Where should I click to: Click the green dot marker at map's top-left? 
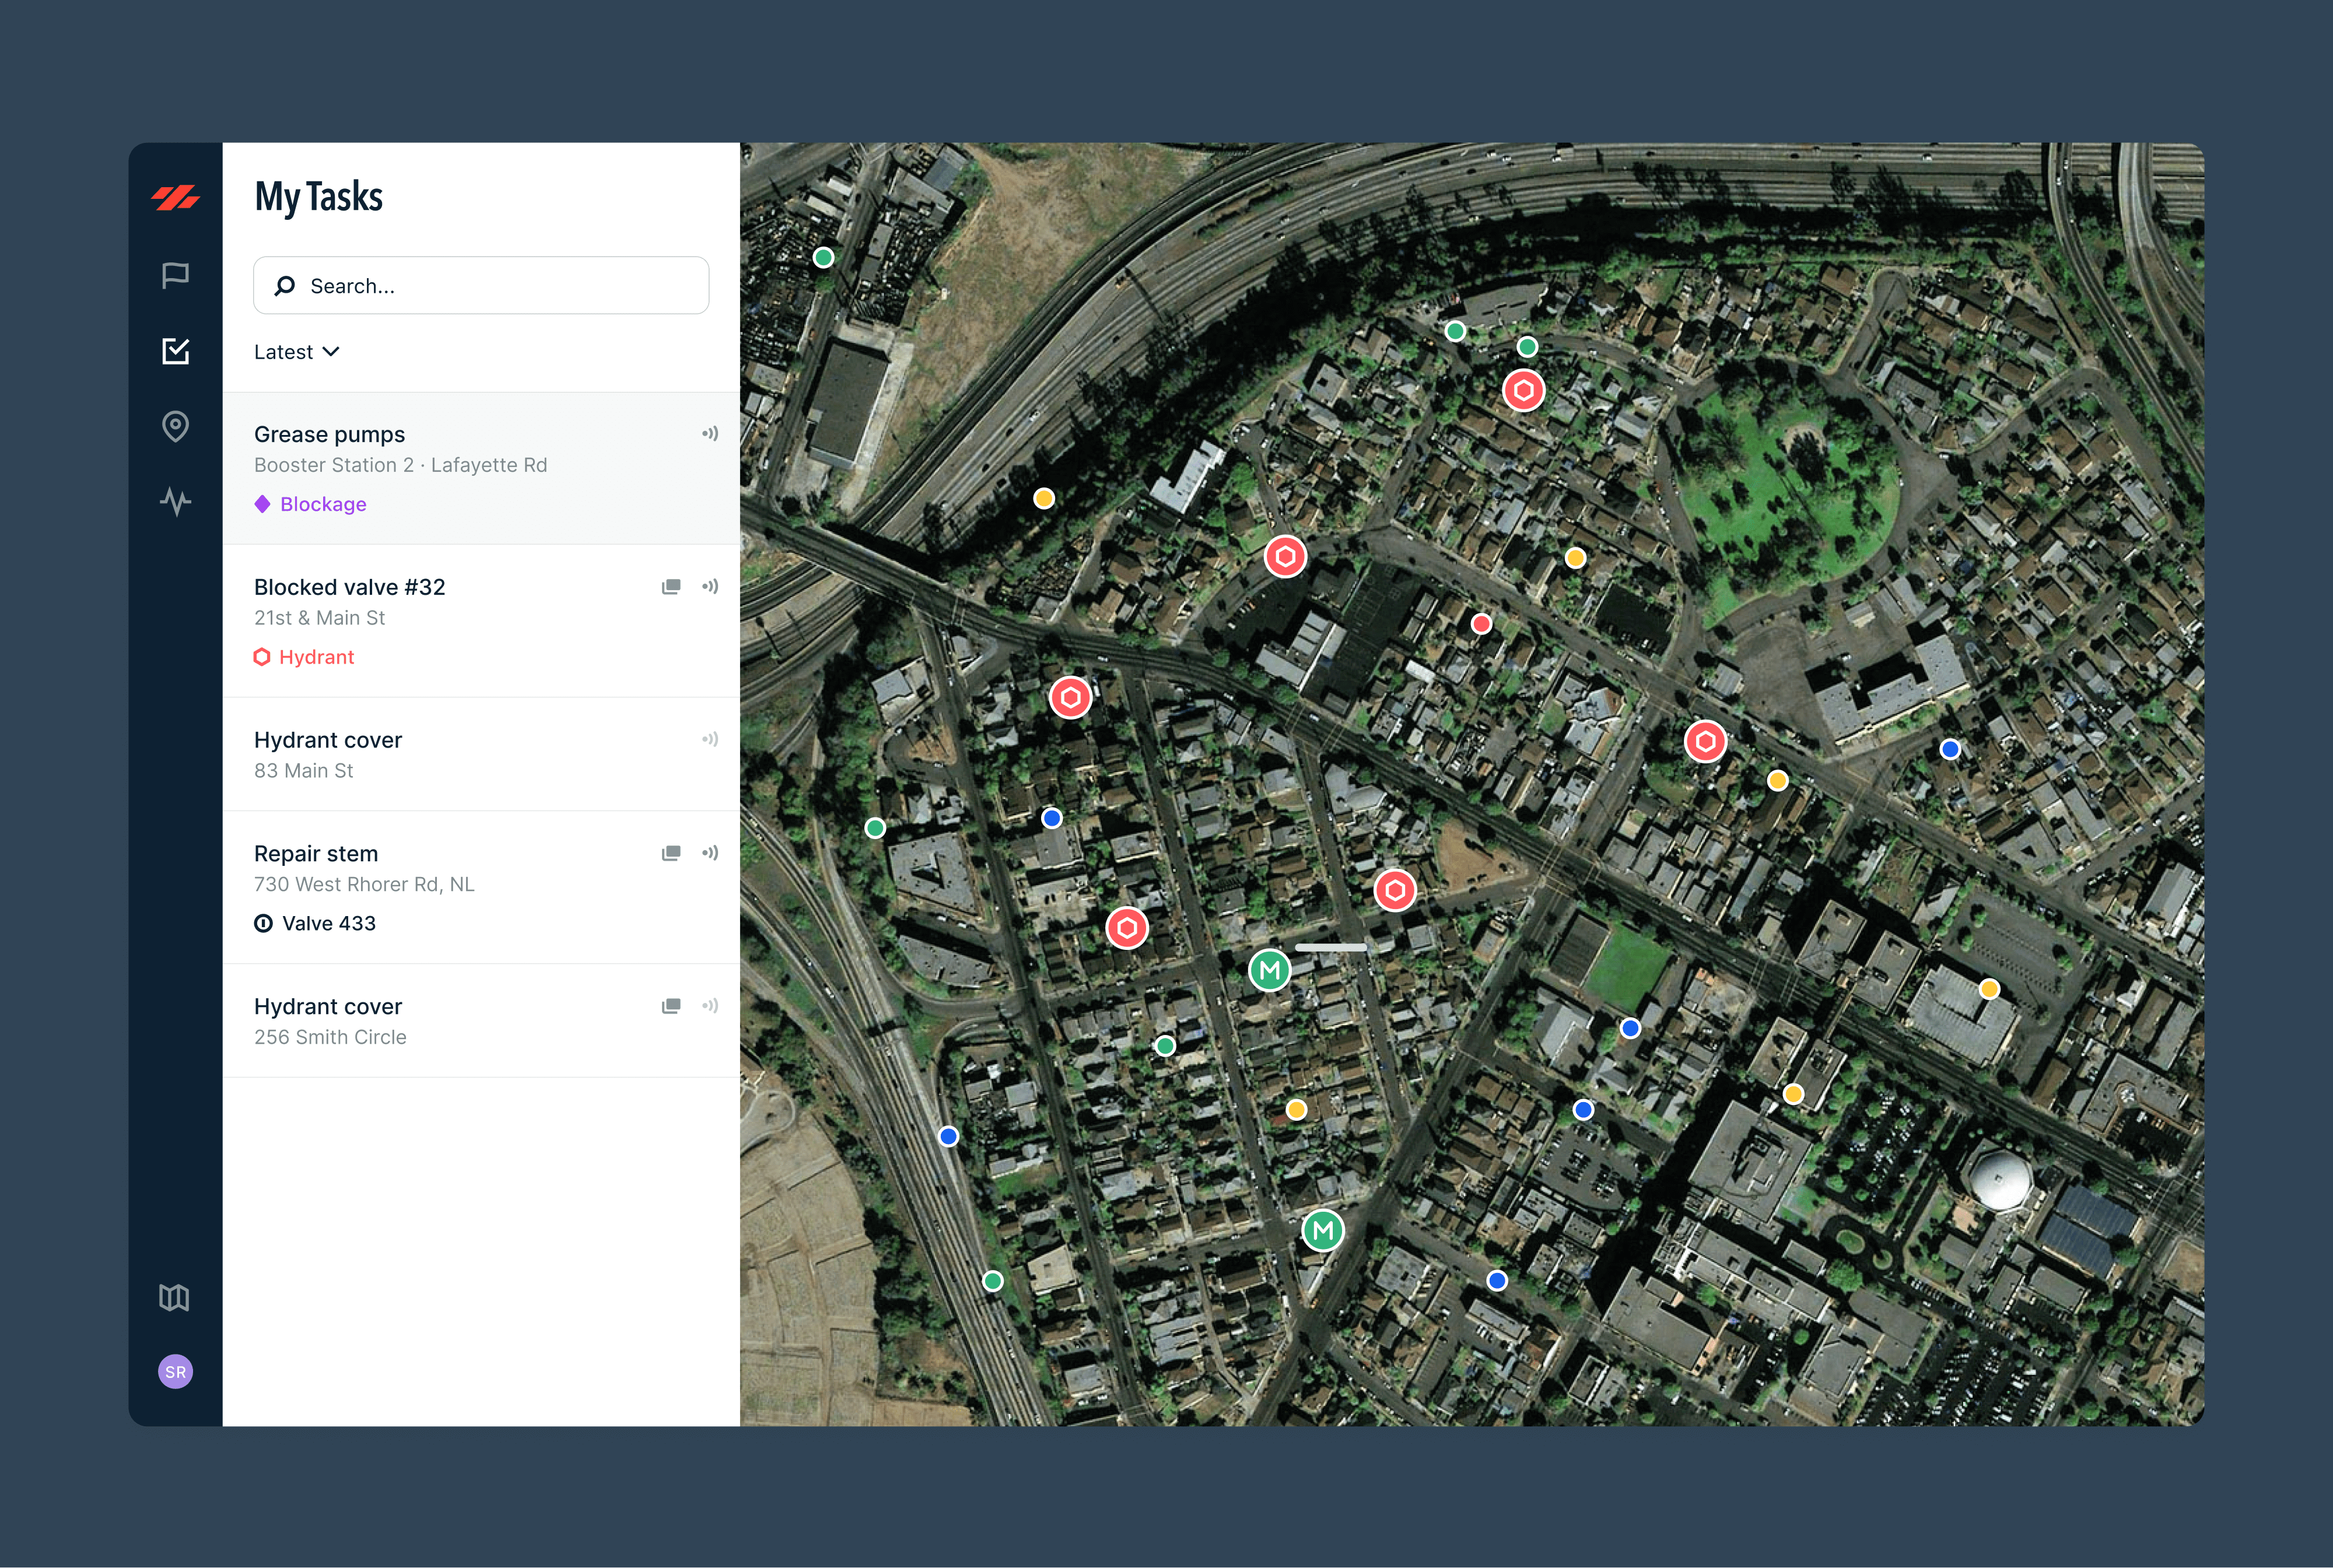click(823, 258)
